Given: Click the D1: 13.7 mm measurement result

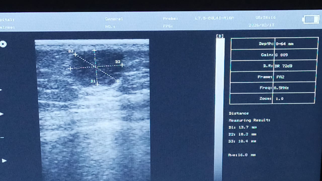Looking at the screenshot, I should [243, 127].
